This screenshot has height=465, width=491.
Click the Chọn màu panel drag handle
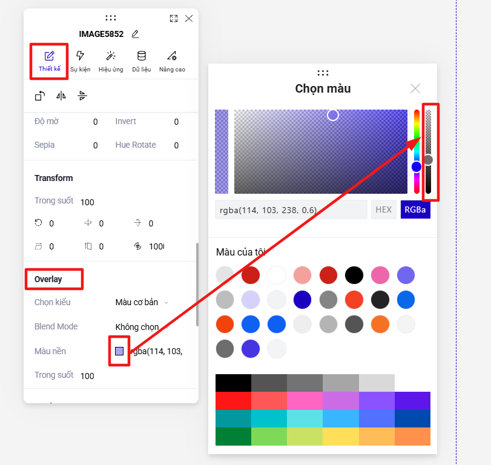pos(323,73)
